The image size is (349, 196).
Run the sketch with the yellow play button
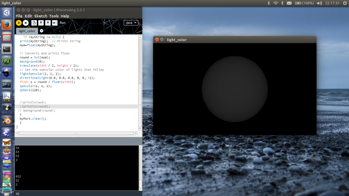click(19, 22)
